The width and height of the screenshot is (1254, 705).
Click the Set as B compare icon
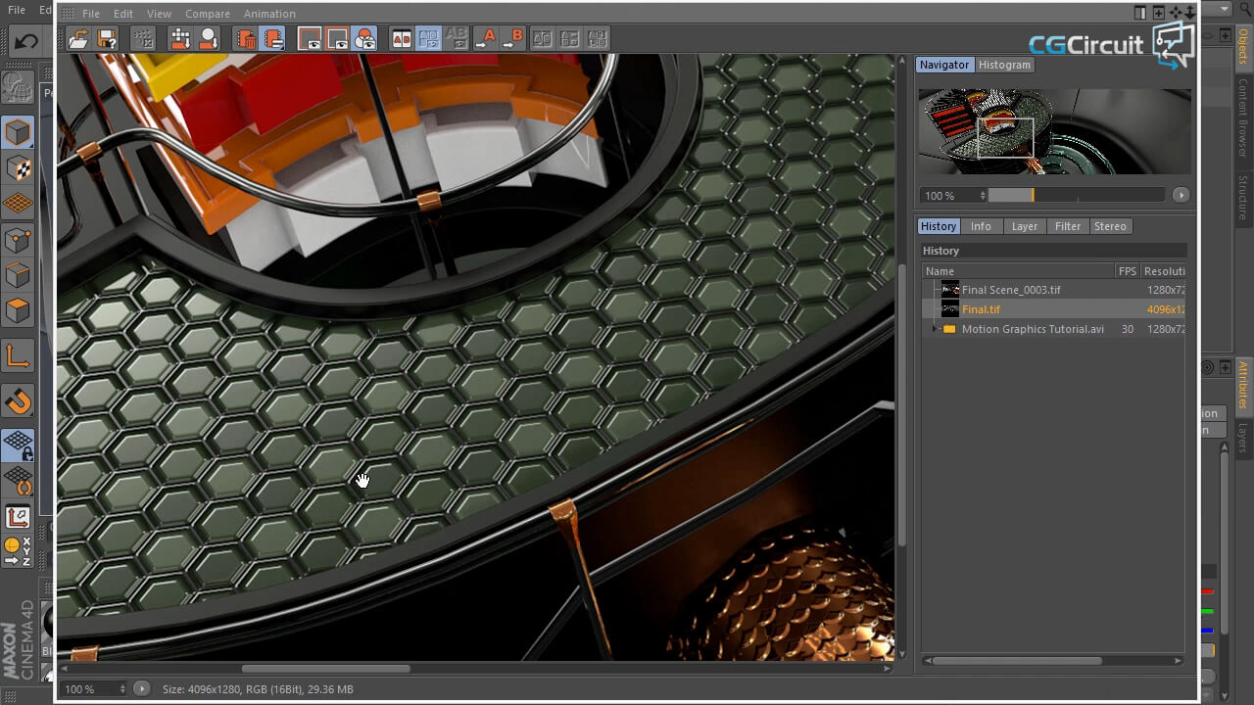point(514,39)
